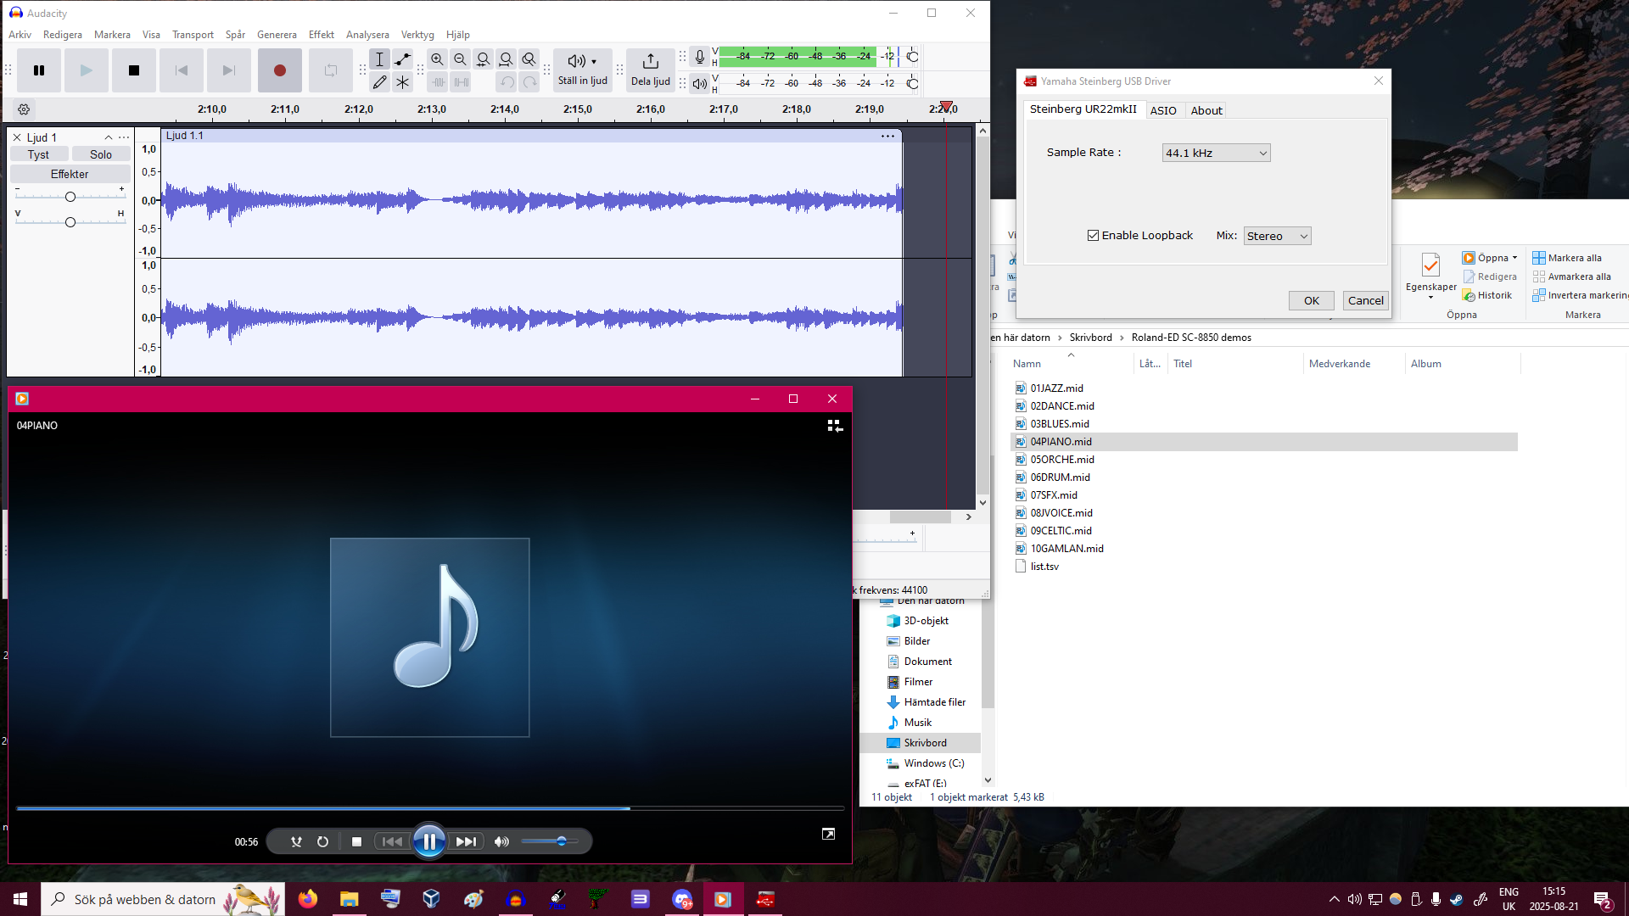Click 'Markera alla' in Explorer ribbon
The image size is (1629, 916).
point(1567,258)
